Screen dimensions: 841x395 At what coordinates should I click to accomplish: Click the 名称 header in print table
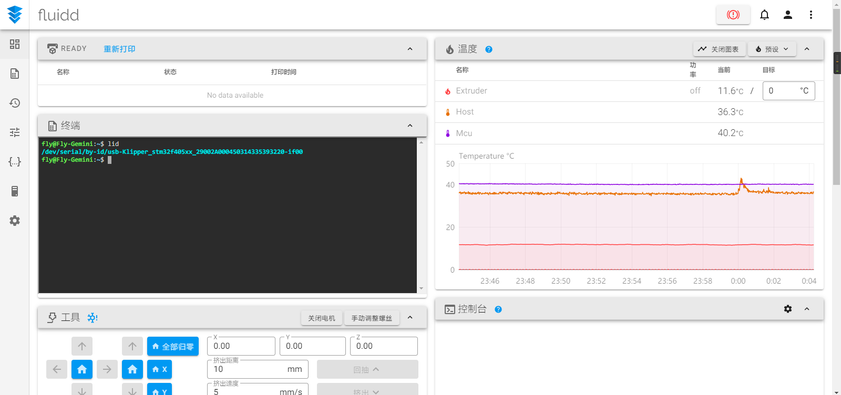[x=63, y=72]
